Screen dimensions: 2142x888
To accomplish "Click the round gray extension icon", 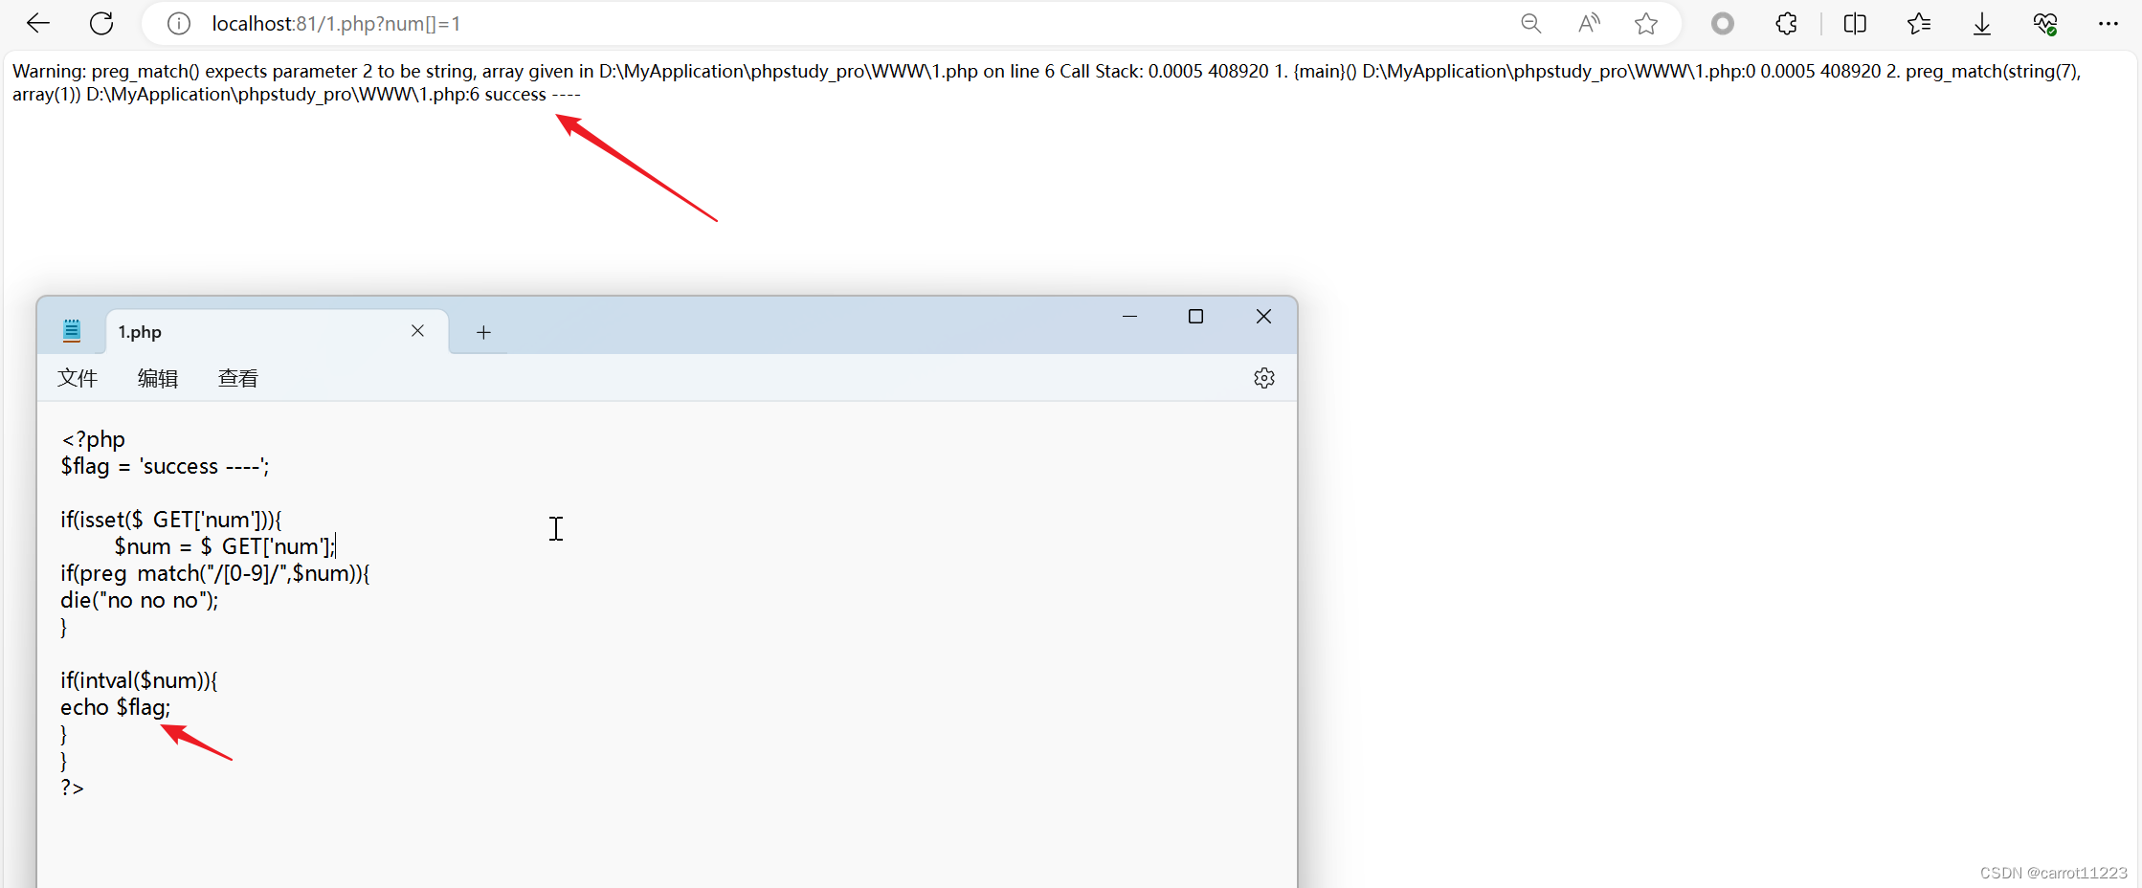I will point(1723,24).
